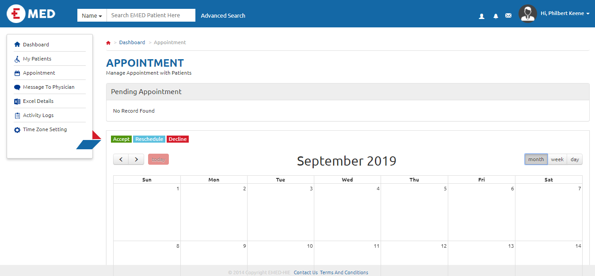Click the Dashboard house icon in sidebar
Screen dimensions: 595x276
click(x=17, y=45)
